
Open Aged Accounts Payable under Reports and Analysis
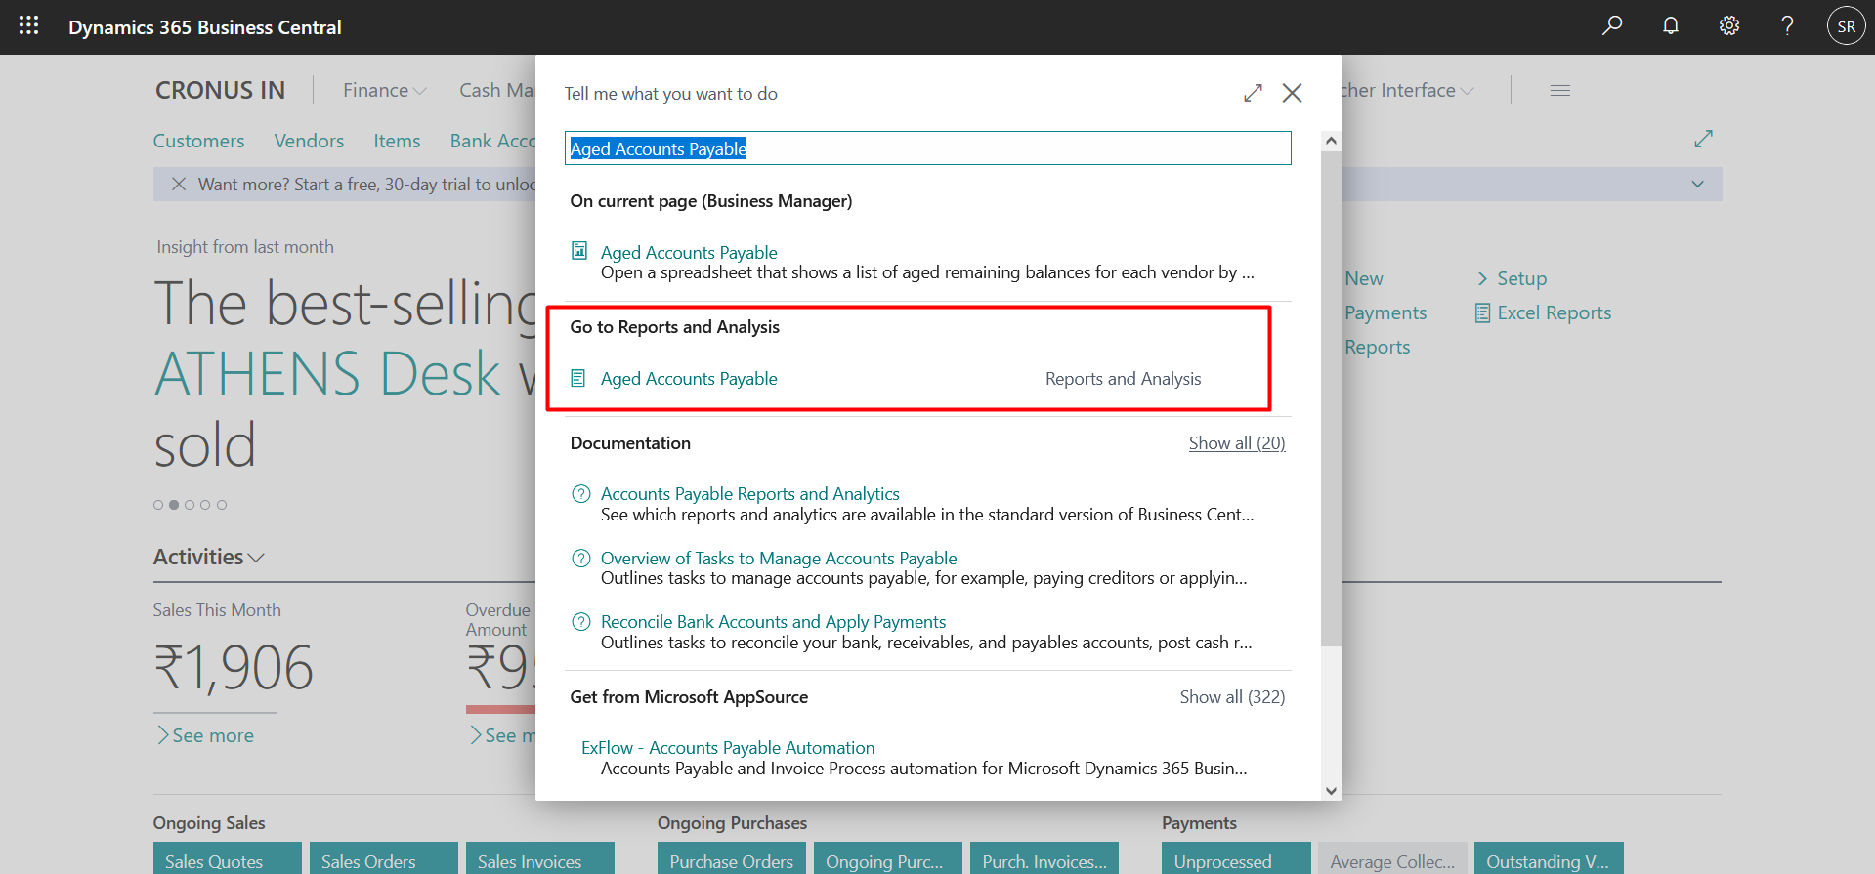[688, 379]
